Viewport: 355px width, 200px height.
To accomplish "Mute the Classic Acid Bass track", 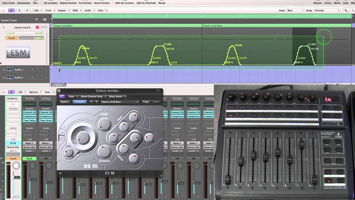I will point(42,27).
